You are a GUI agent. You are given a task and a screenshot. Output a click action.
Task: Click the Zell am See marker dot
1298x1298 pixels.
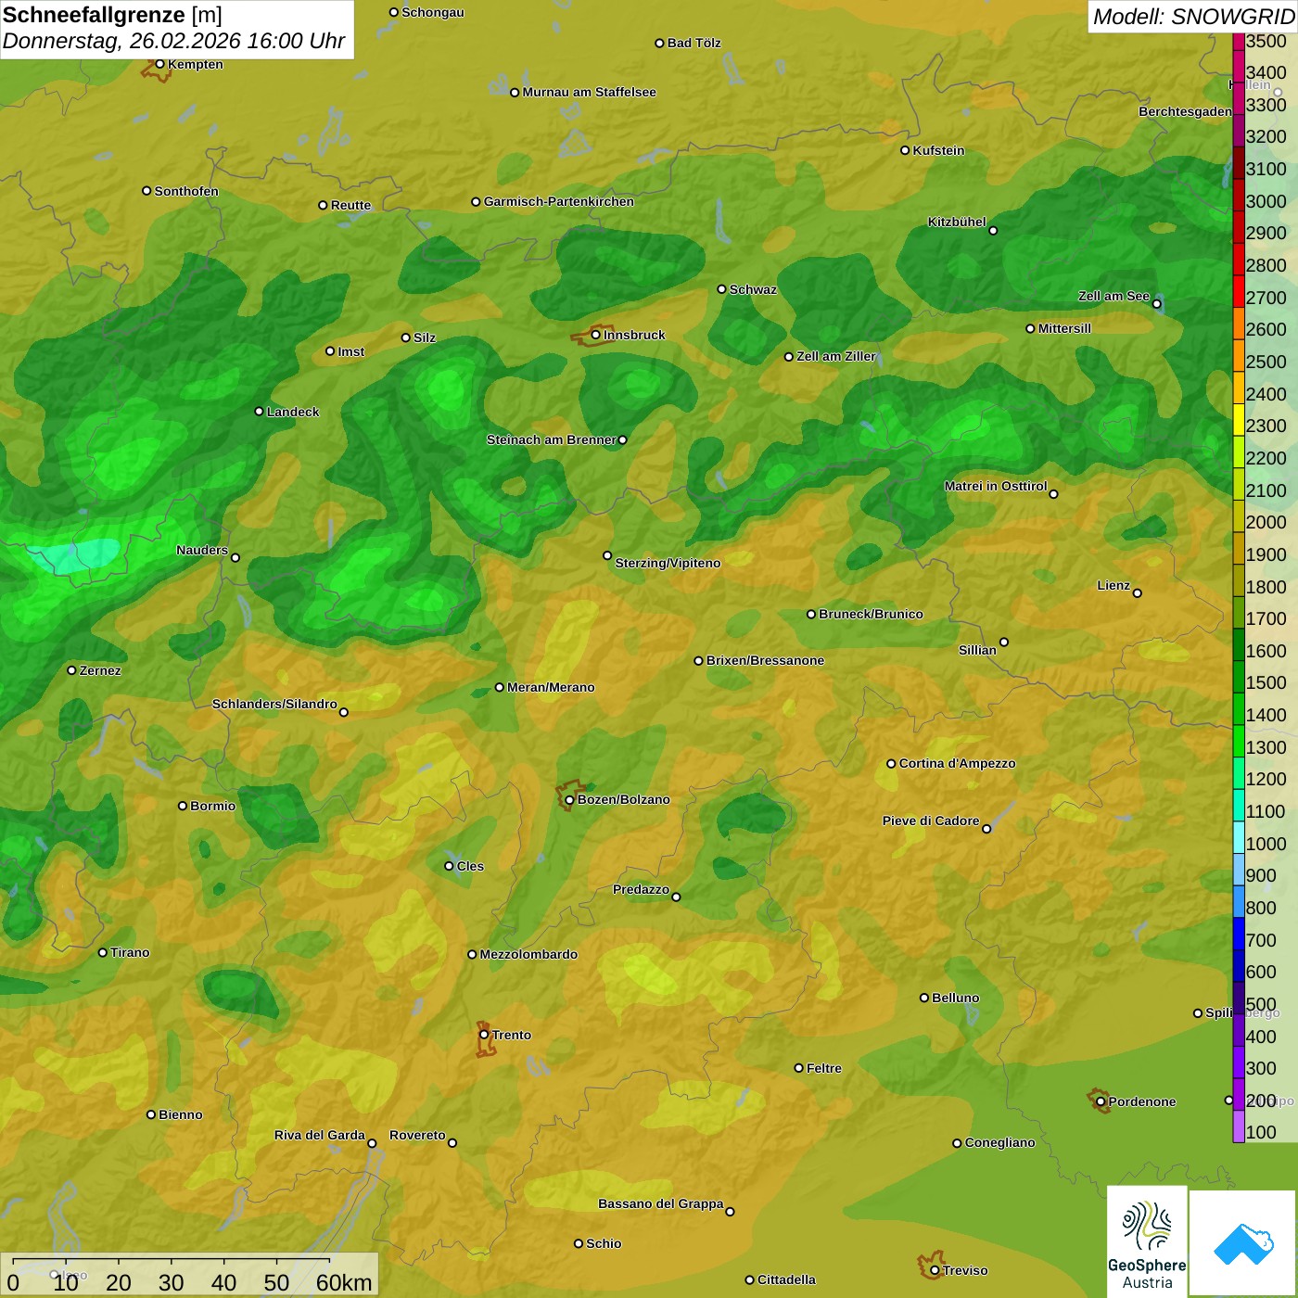[x=1156, y=303]
